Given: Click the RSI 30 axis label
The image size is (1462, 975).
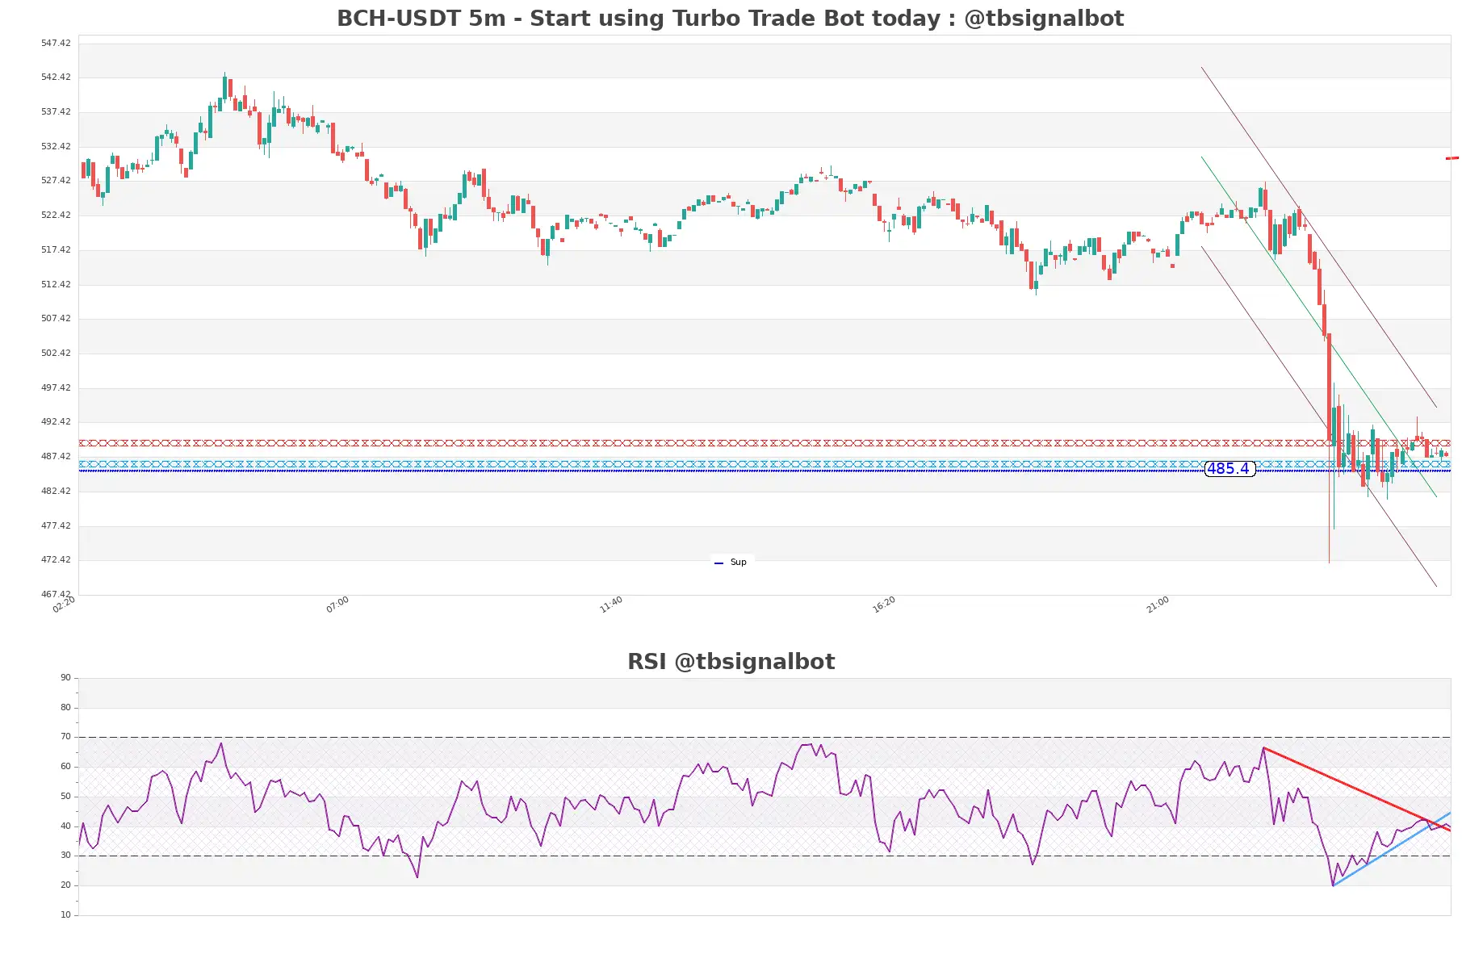Looking at the screenshot, I should click(x=65, y=856).
